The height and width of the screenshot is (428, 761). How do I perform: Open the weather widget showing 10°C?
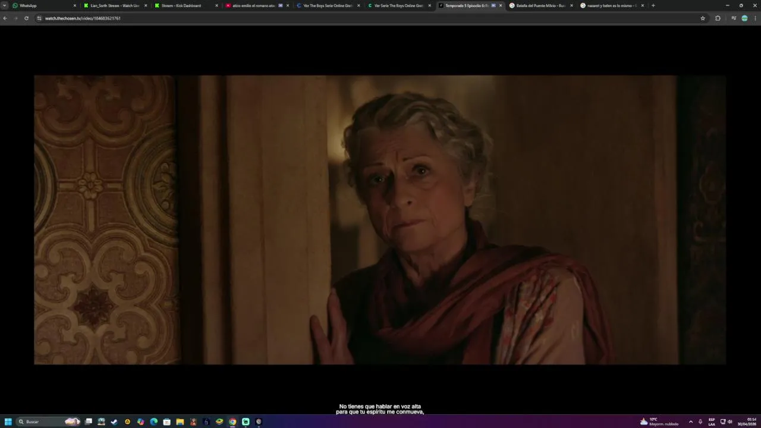(659, 421)
